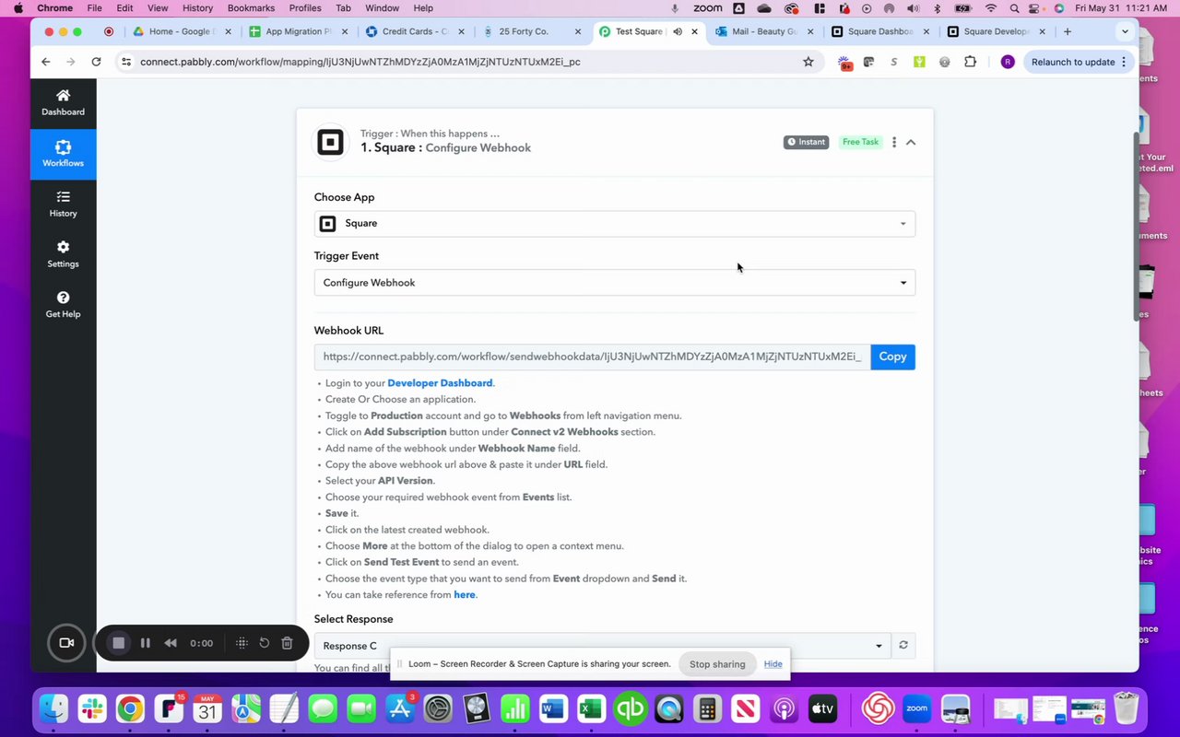Open the tab search dropdown arrow
The height and width of the screenshot is (737, 1180).
point(1125,31)
